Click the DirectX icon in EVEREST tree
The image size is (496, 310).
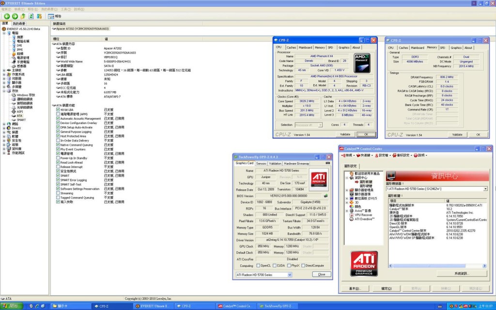coord(9,128)
